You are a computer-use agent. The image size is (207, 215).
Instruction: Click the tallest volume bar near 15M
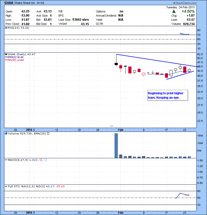116,146
